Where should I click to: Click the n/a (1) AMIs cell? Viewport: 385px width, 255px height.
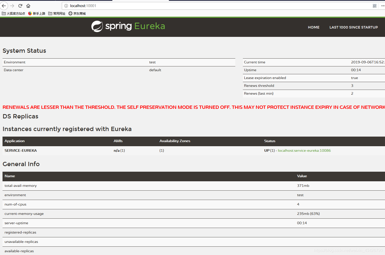(x=119, y=150)
